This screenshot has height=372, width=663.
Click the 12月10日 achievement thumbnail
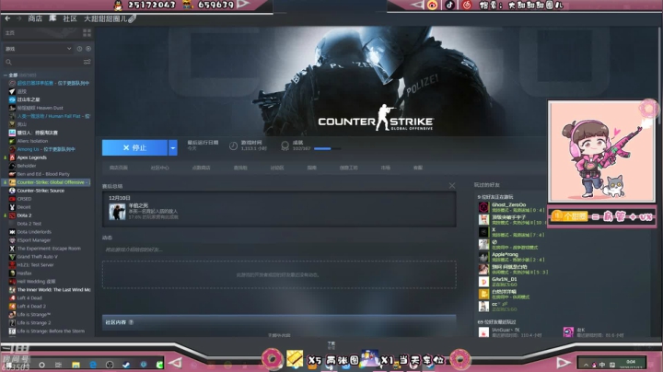tap(117, 212)
